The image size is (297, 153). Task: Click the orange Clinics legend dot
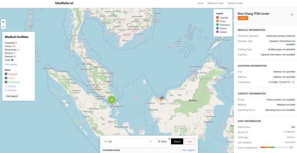coord(217,21)
